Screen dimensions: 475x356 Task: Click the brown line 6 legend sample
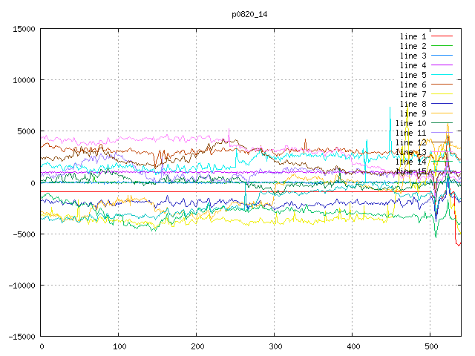[442, 85]
